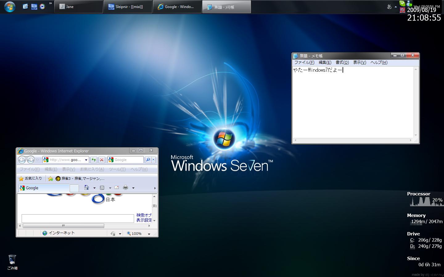Open ツール(T) menu in Internet Explorer
This screenshot has height=277, width=444.
[x=117, y=169]
